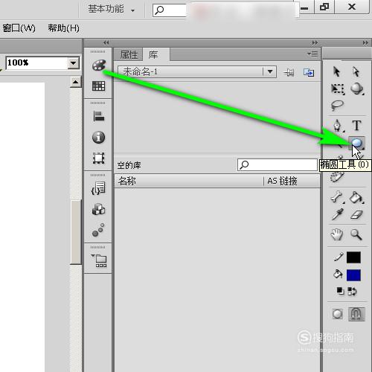The image size is (372, 372).
Task: Click the stage vertical scrollbar thumb
Action: pos(76,232)
